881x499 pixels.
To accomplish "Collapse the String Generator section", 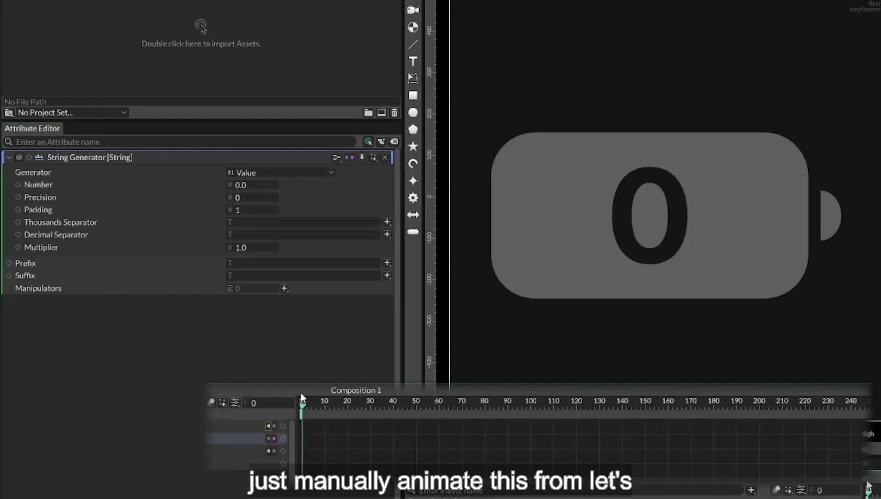I will (9, 157).
